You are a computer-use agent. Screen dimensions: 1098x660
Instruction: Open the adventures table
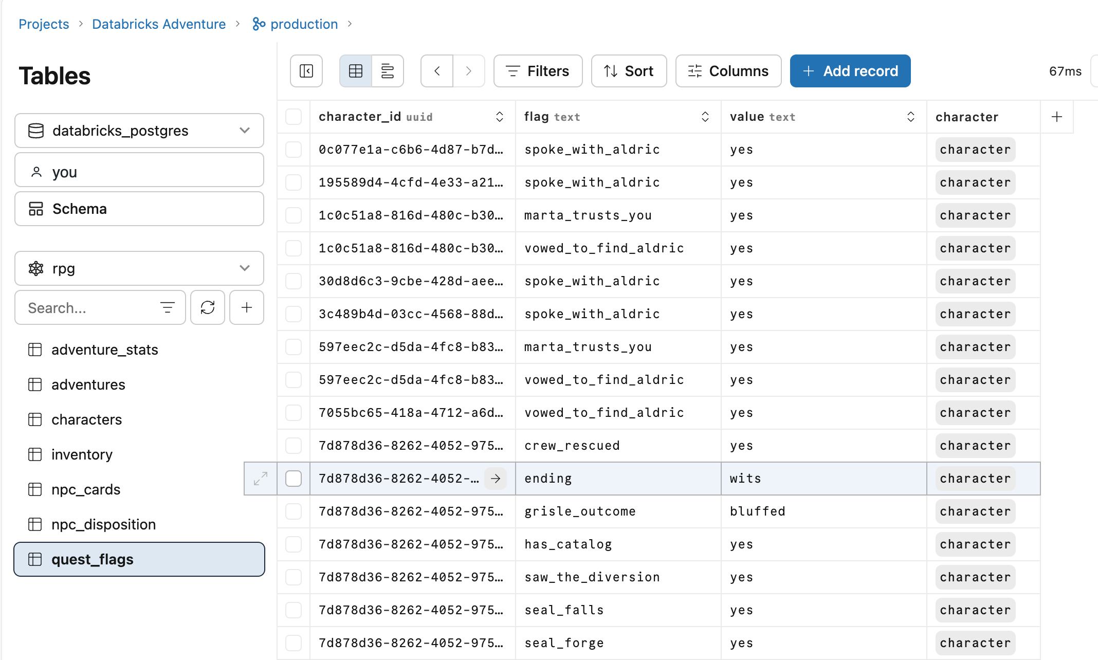click(139, 384)
